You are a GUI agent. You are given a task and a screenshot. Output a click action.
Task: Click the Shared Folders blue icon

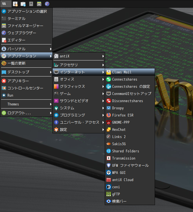pyautogui.click(x=109, y=151)
